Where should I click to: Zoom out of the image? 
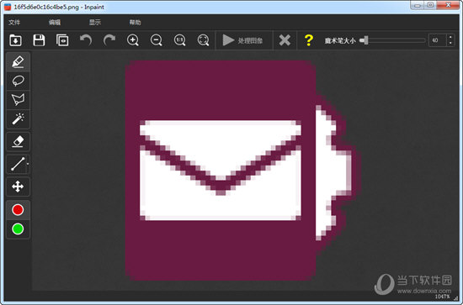[157, 40]
